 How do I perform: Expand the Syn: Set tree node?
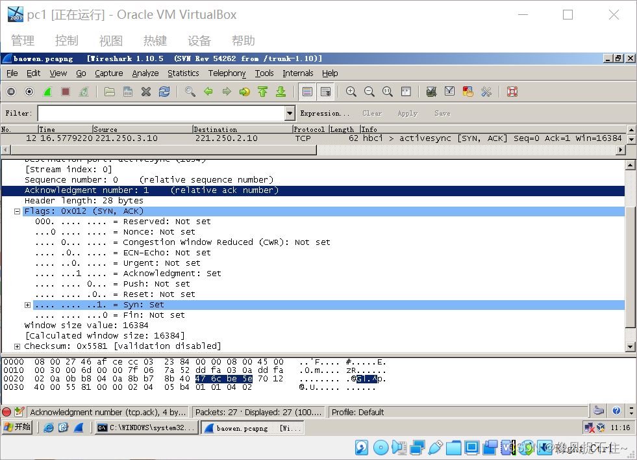28,305
